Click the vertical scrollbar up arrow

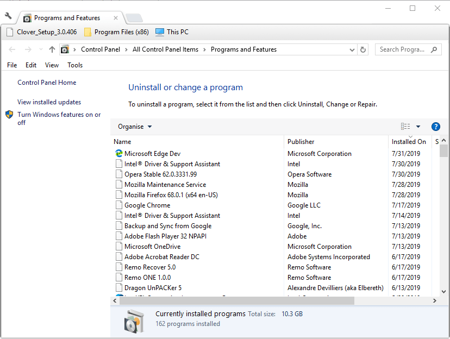(x=443, y=140)
